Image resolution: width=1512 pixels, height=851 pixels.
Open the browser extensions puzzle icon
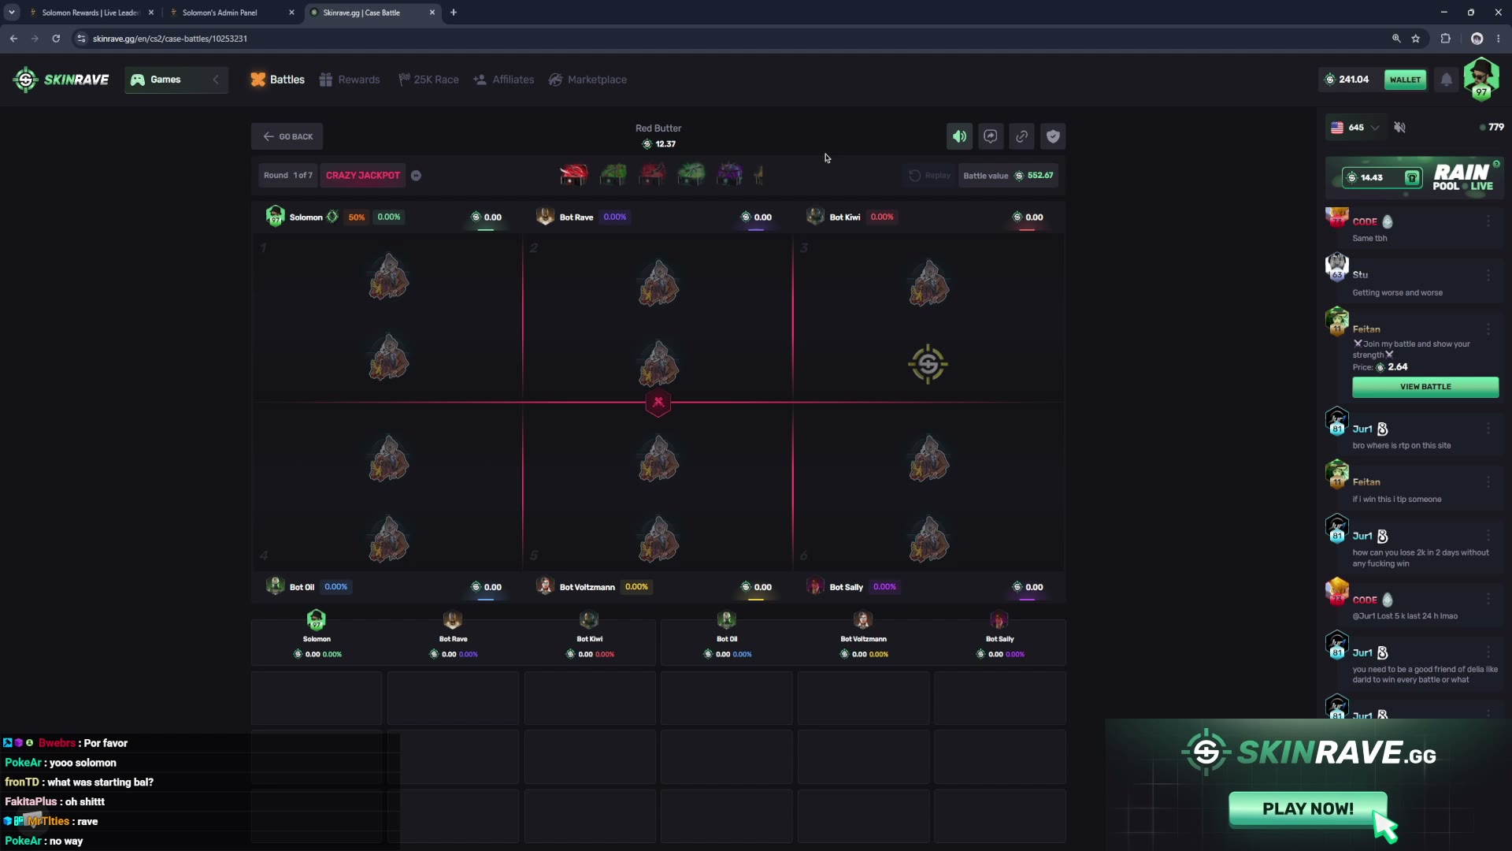coord(1446,39)
